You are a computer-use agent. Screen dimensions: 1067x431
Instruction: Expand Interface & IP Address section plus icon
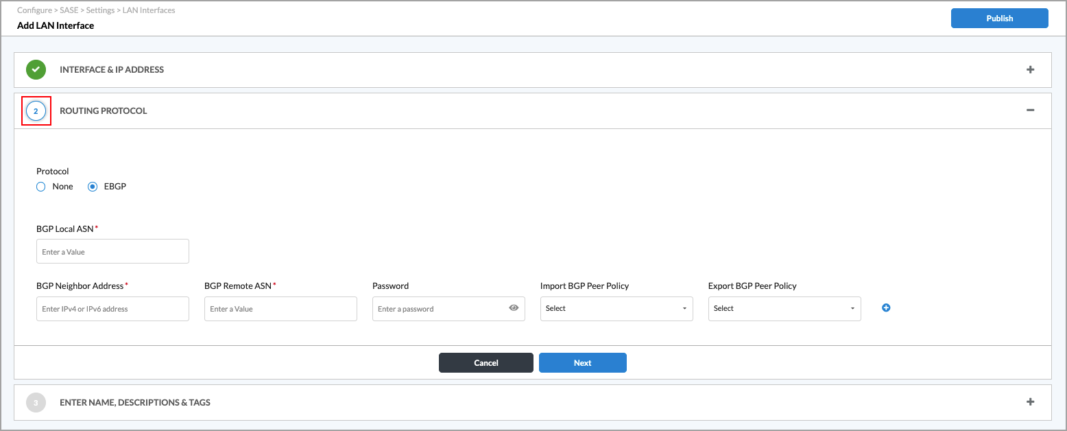point(1030,69)
